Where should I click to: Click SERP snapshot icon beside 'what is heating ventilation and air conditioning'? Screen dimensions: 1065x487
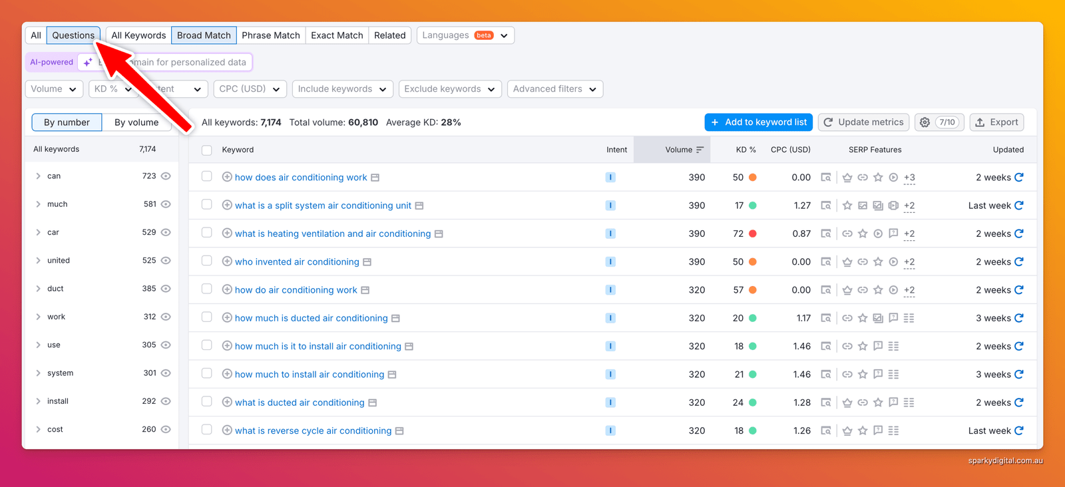(439, 234)
